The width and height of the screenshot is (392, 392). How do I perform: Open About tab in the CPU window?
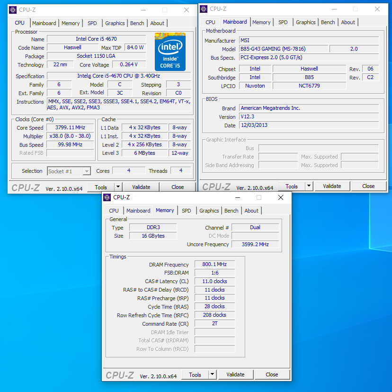157,23
